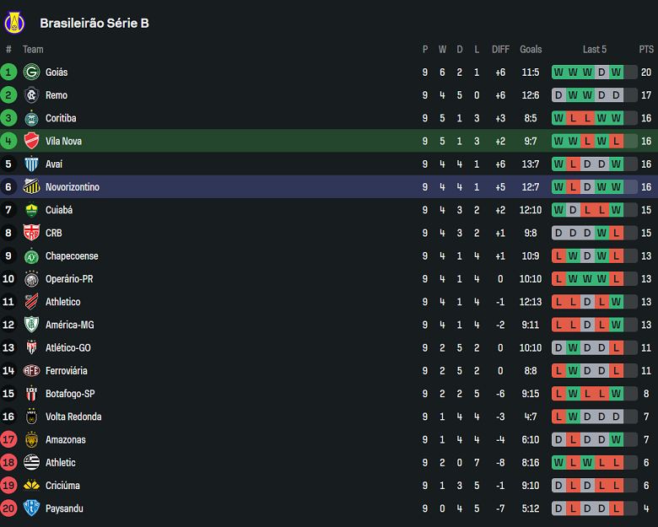Click Goiás' most recent result badge
Screen dimensions: 658x527
pos(616,73)
